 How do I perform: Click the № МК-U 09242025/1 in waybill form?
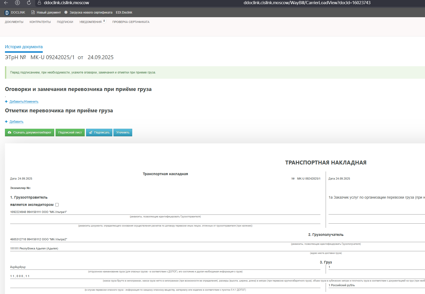(x=306, y=179)
